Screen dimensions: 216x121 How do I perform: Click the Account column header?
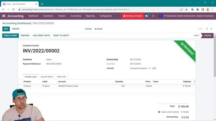(62, 81)
